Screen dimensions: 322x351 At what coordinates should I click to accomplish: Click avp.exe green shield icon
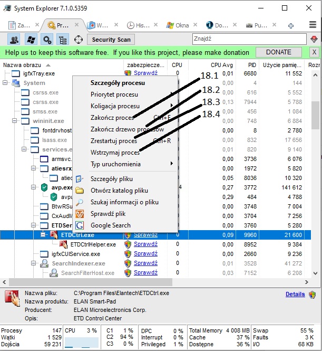pyautogui.click(x=44, y=187)
